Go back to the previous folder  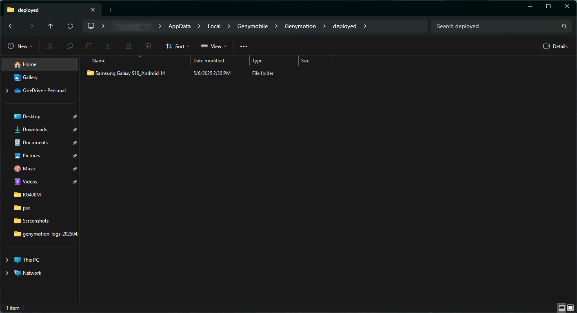pyautogui.click(x=11, y=26)
